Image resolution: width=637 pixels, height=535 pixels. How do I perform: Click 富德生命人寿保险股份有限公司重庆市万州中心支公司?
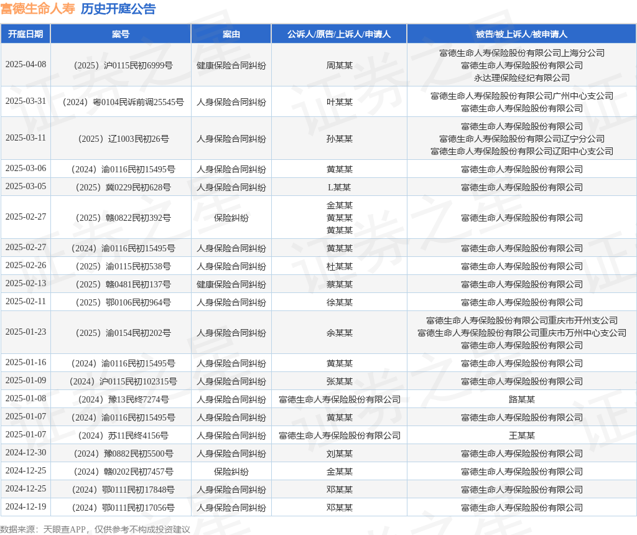[522, 333]
